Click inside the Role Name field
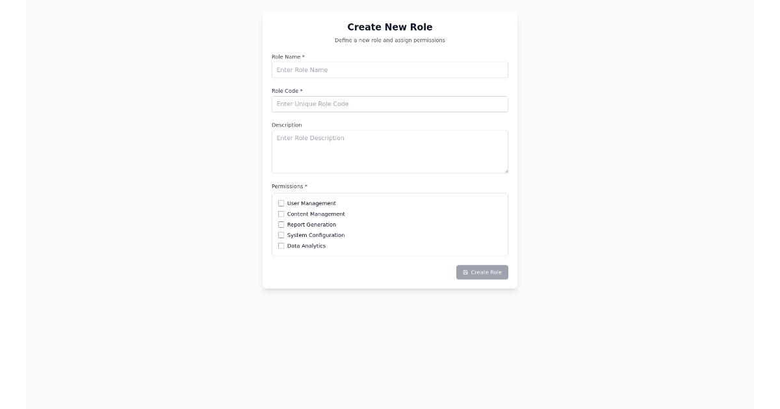 pos(389,69)
